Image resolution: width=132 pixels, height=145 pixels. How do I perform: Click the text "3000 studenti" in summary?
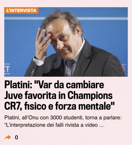coord(66,118)
